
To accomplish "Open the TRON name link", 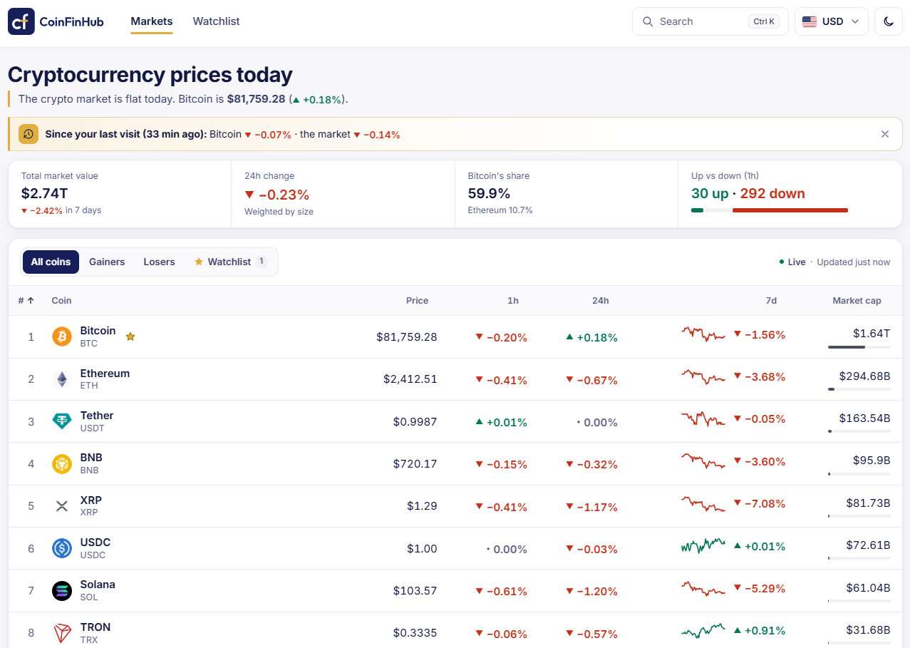I will tap(95, 627).
